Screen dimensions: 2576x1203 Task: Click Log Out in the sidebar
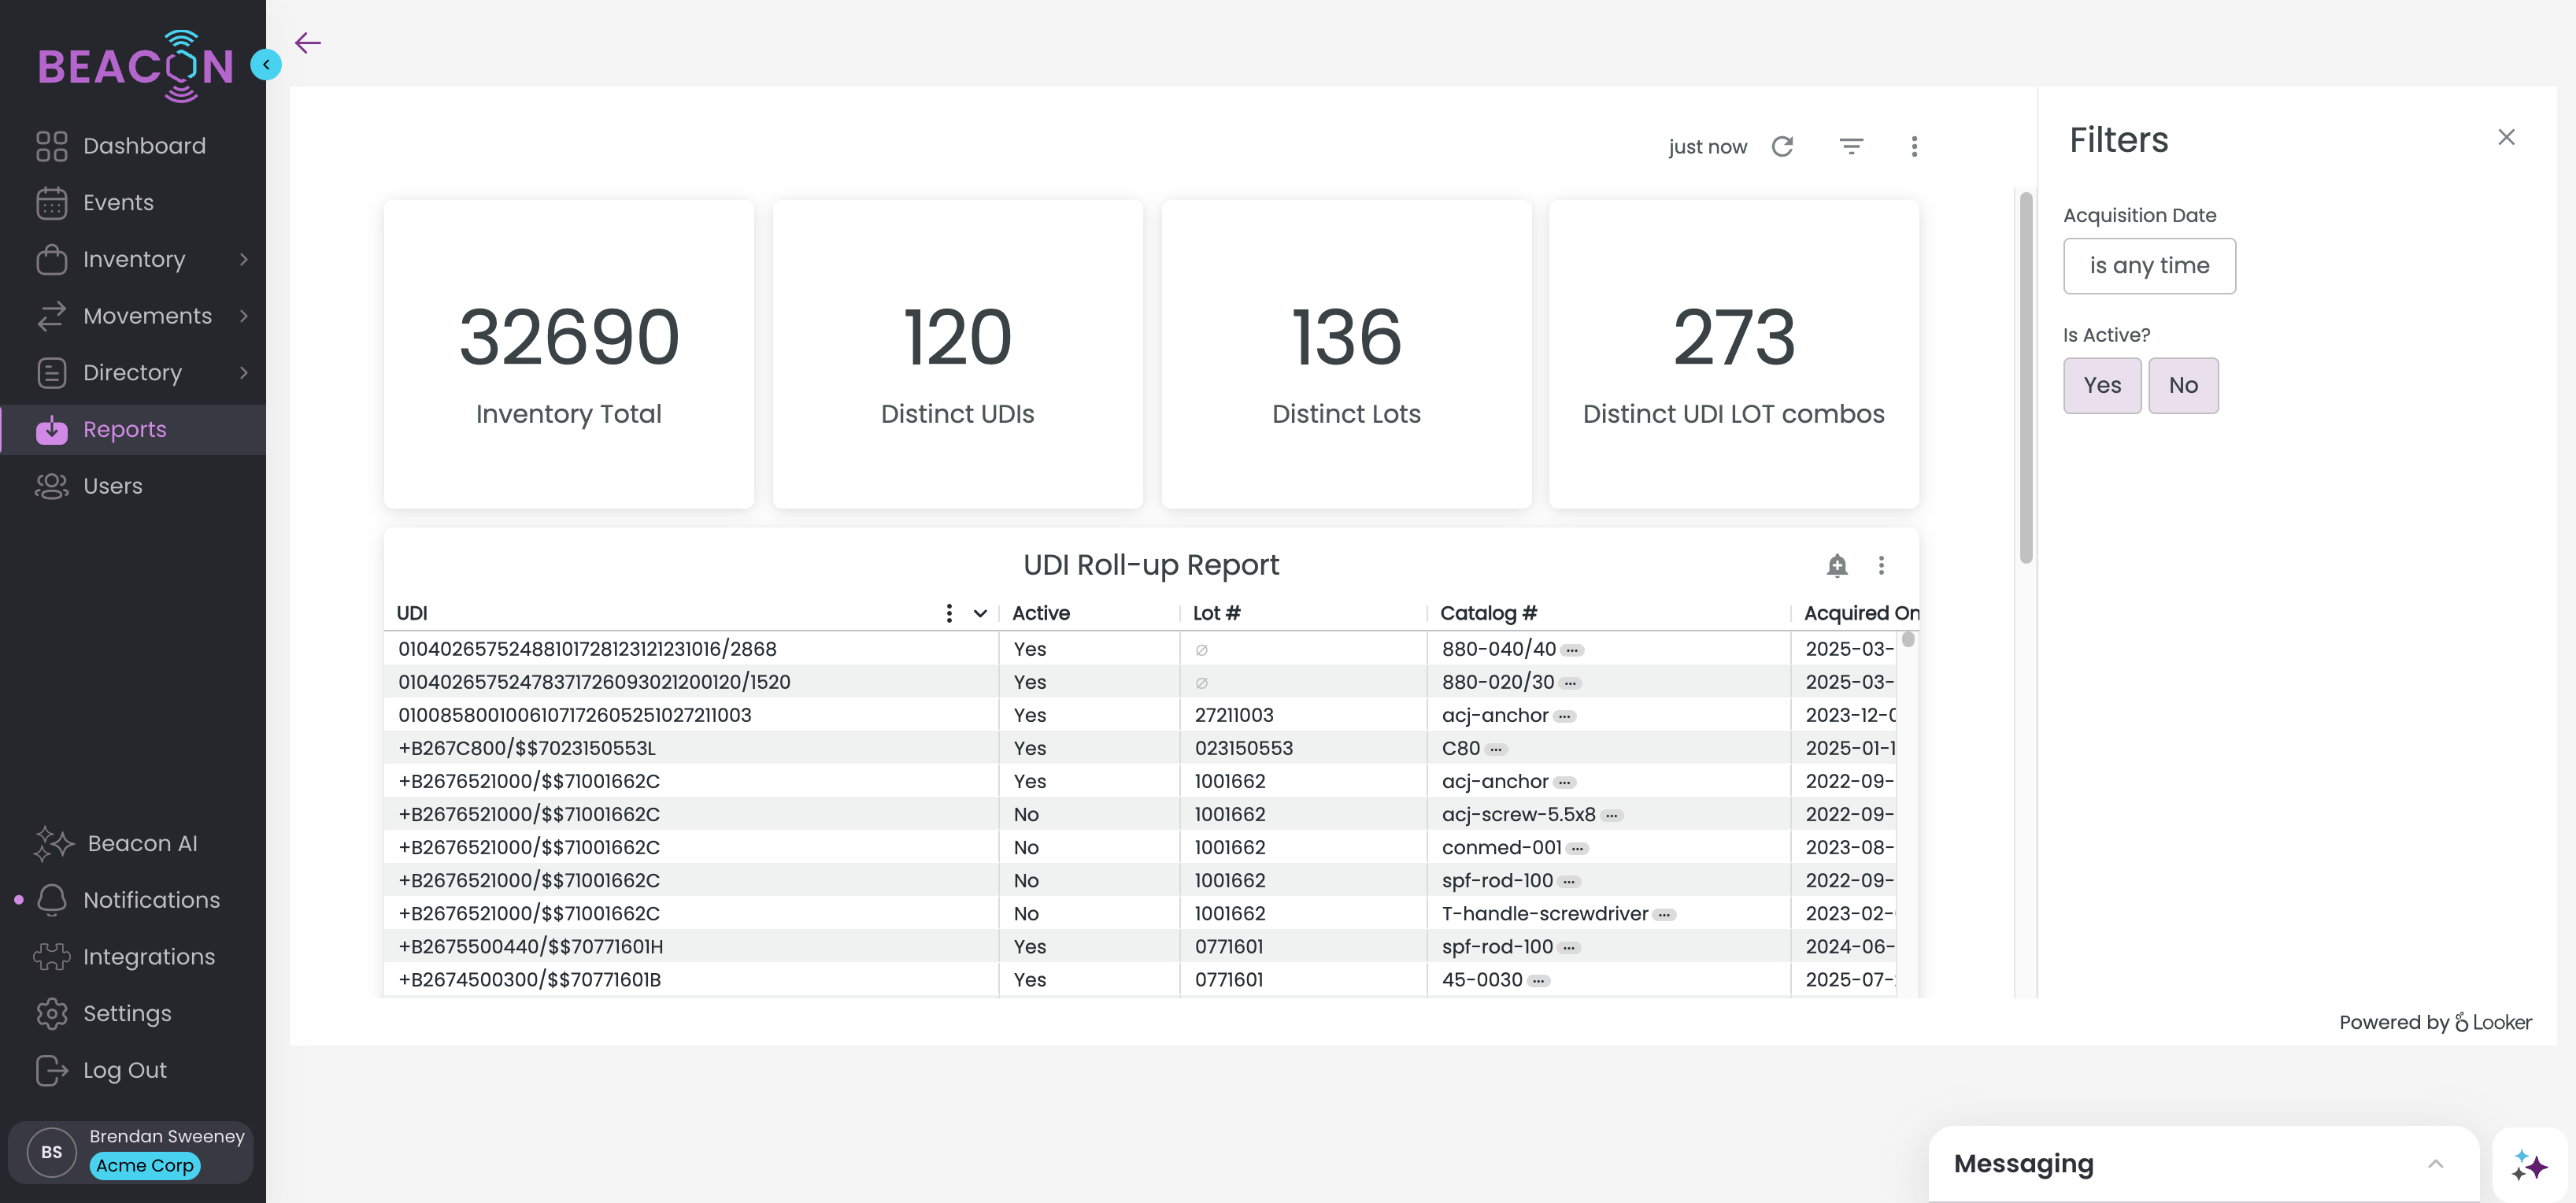click(x=124, y=1070)
